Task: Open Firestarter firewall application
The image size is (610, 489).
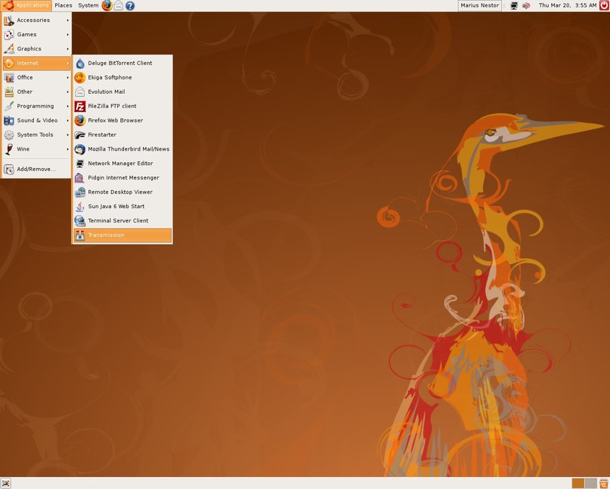Action: (x=102, y=135)
